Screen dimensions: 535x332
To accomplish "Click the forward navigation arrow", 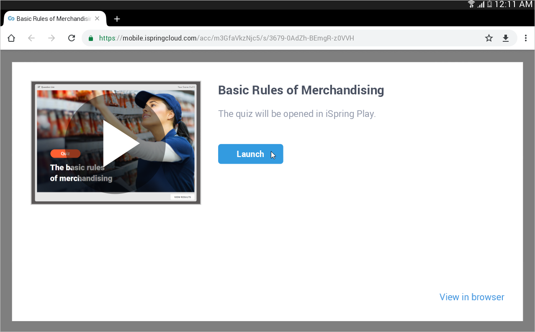I will click(51, 38).
